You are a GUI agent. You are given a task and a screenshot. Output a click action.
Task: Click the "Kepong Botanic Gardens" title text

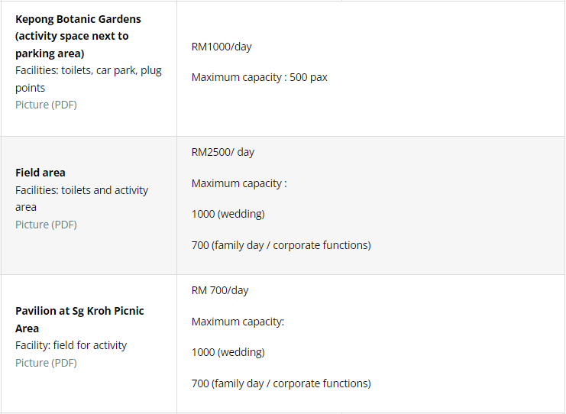[78, 19]
